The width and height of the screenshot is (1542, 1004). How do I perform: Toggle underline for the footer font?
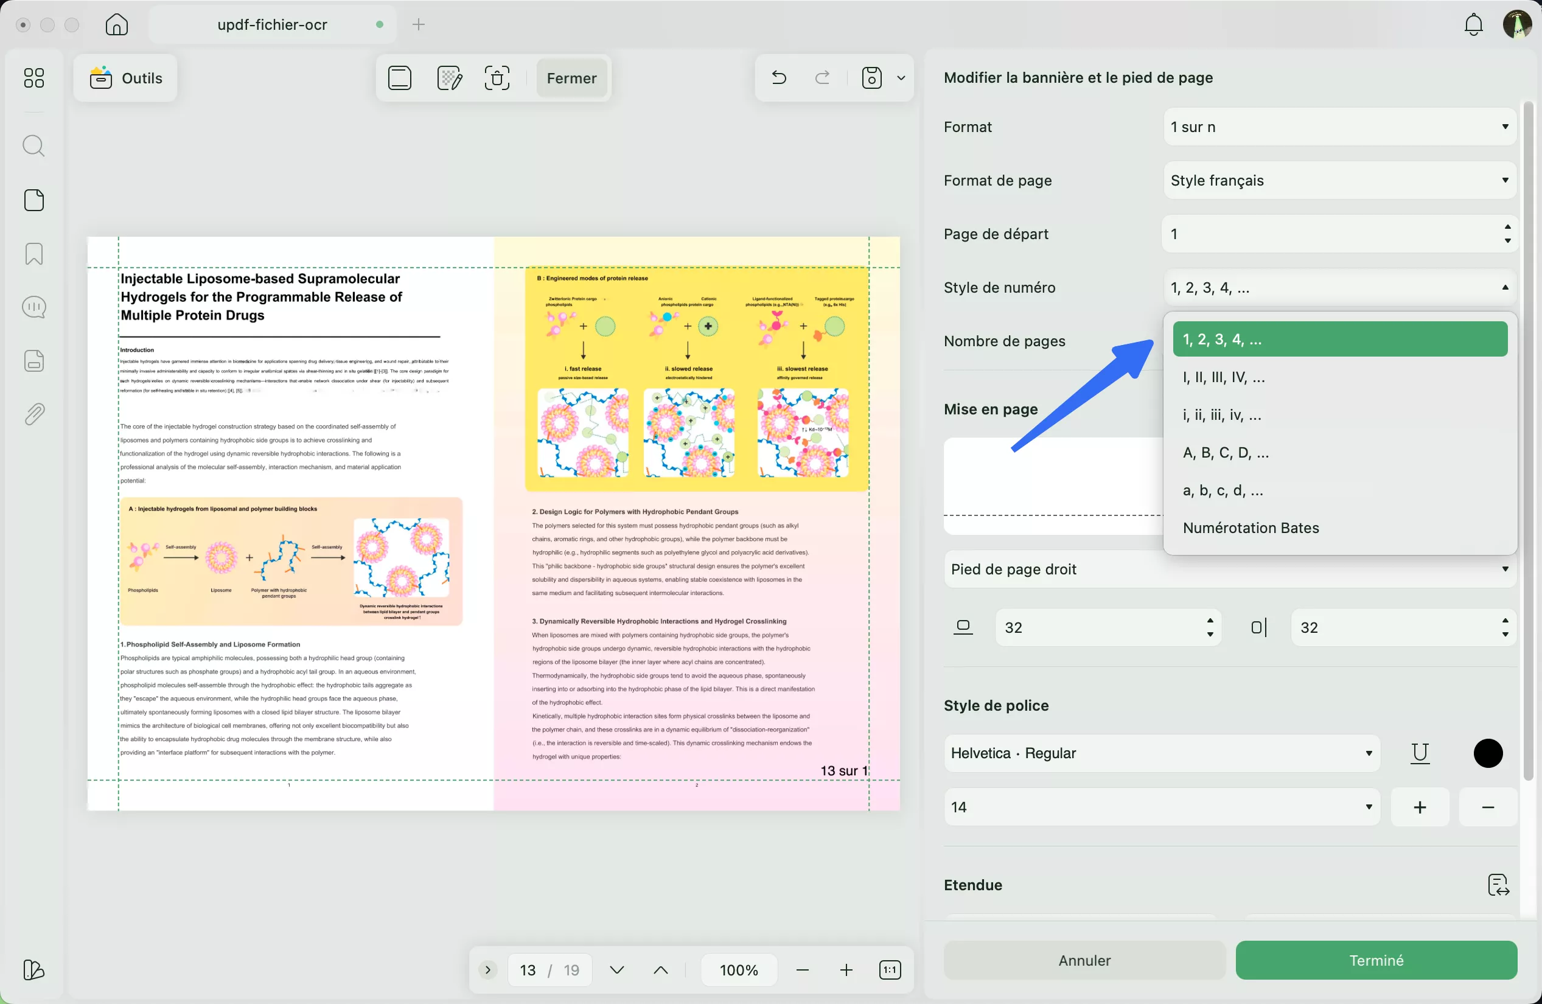point(1420,753)
